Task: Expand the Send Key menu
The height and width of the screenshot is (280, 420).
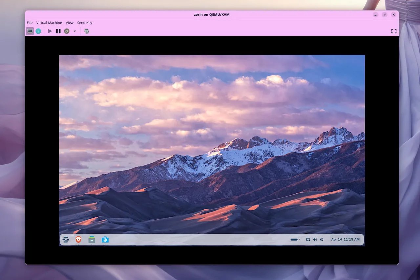Action: pos(85,23)
